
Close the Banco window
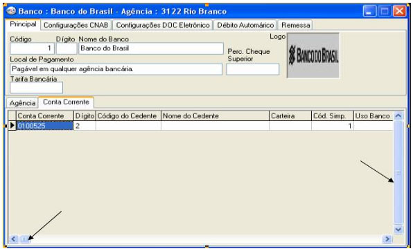tap(400, 11)
